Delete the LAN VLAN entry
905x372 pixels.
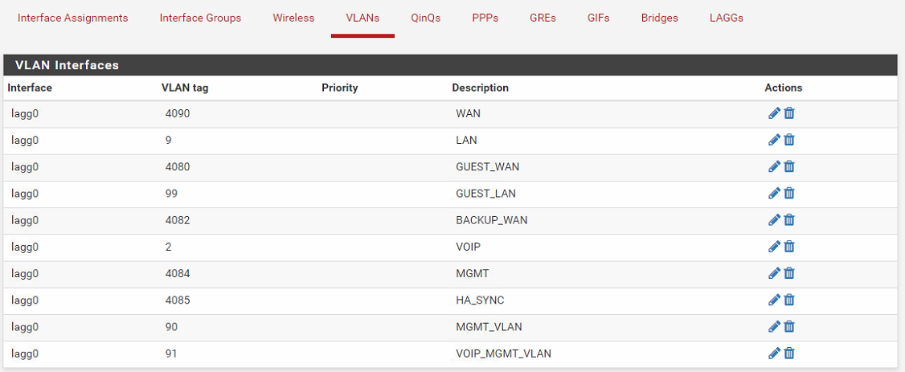789,140
